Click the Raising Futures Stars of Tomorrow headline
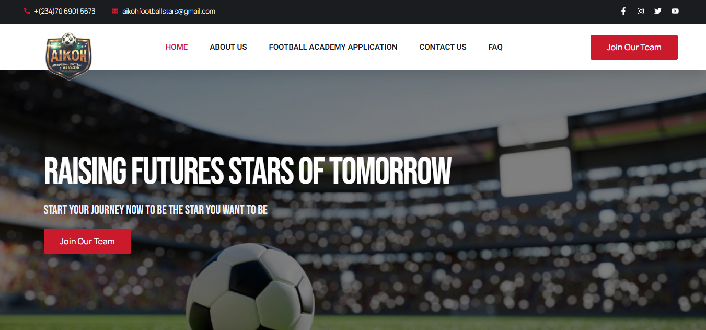 (x=247, y=171)
